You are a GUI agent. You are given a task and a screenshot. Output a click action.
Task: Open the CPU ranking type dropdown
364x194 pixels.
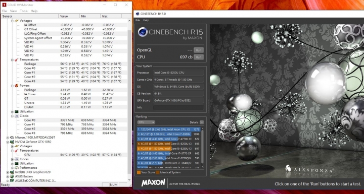(146, 122)
